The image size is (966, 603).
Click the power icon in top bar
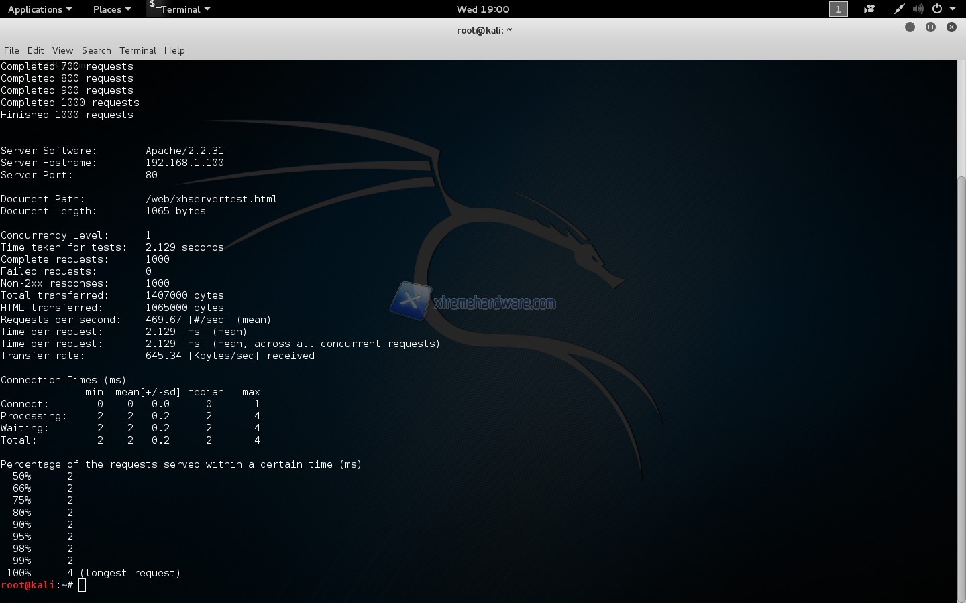(937, 9)
